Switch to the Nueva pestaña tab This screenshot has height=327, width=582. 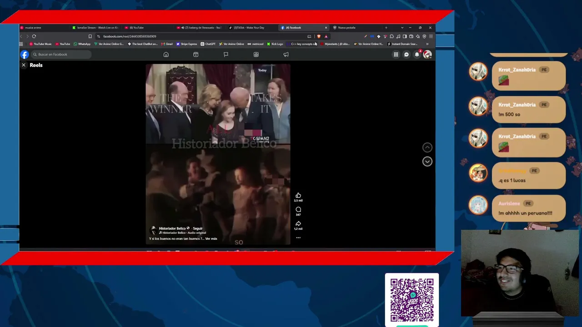point(356,28)
